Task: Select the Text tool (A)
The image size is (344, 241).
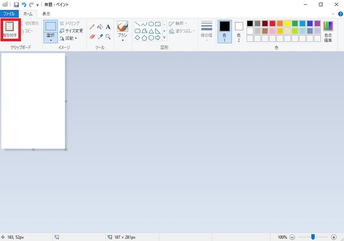Action: [x=108, y=27]
